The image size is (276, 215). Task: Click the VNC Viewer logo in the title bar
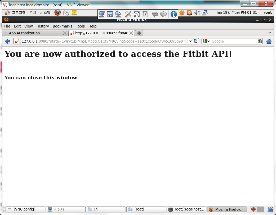pyautogui.click(x=5, y=5)
